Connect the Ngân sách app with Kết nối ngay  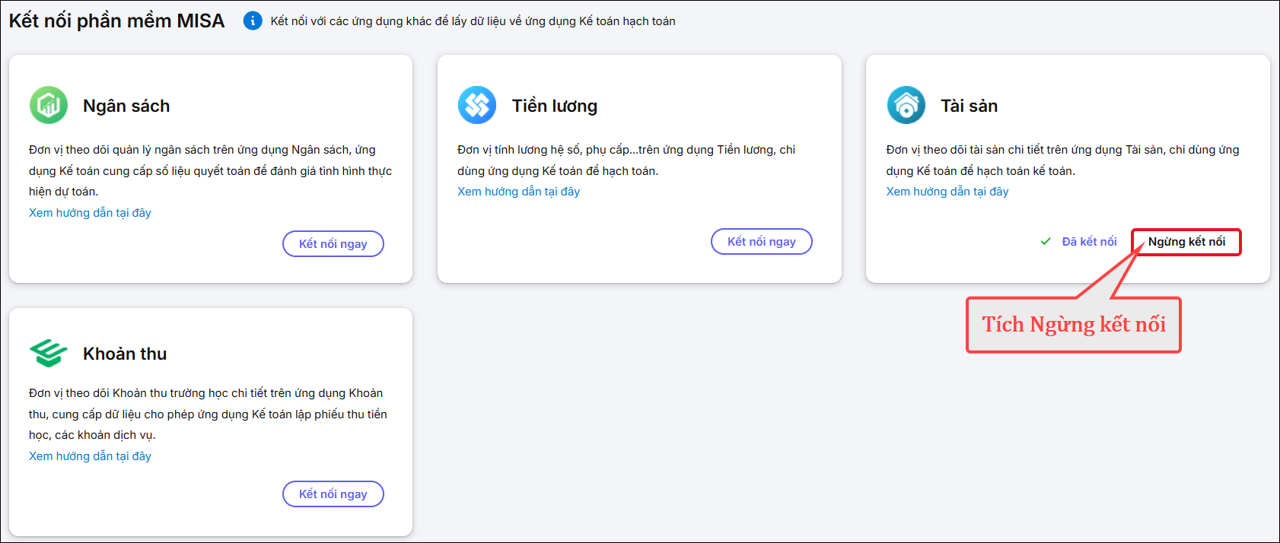pyautogui.click(x=333, y=244)
